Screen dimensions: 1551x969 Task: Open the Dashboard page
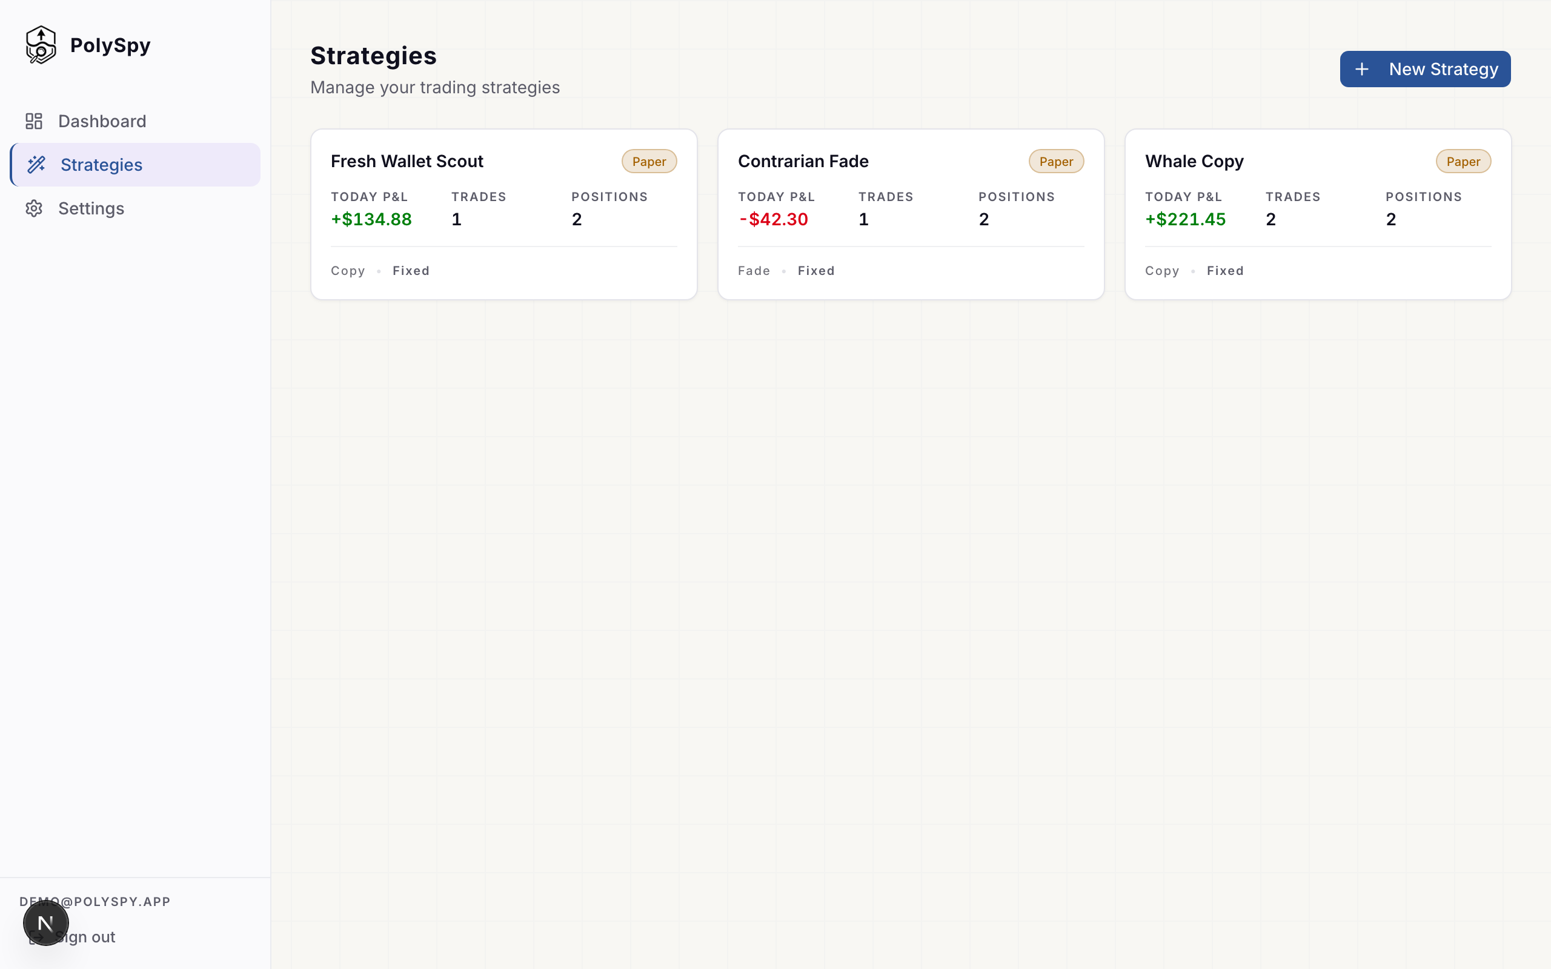102,121
